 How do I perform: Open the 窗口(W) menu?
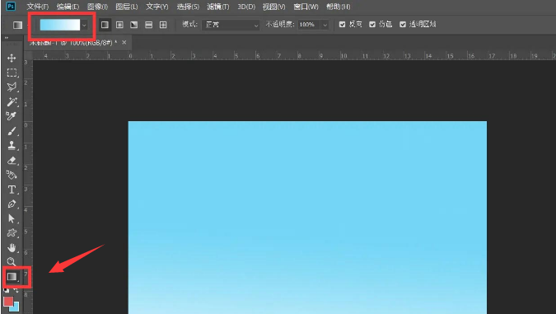tap(306, 7)
